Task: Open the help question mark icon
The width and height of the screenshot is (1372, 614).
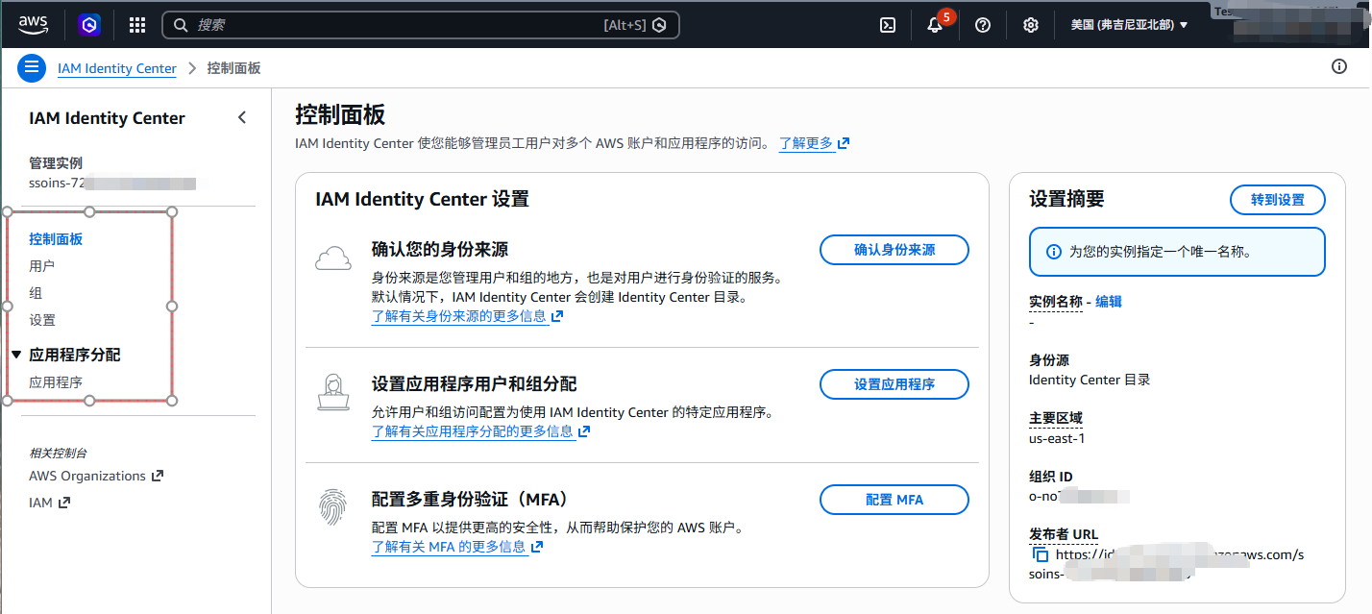Action: click(982, 25)
